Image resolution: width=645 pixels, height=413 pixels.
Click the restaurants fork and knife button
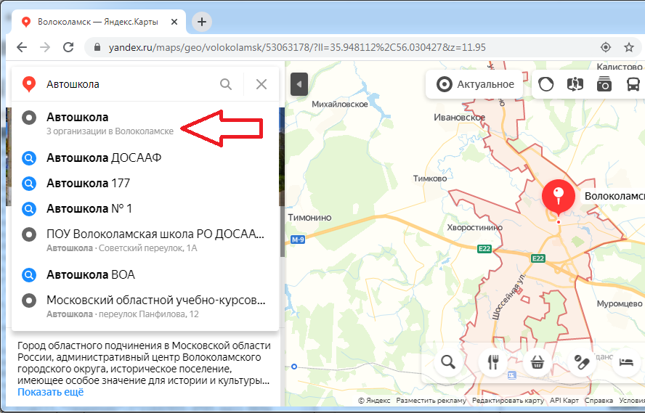pos(492,362)
